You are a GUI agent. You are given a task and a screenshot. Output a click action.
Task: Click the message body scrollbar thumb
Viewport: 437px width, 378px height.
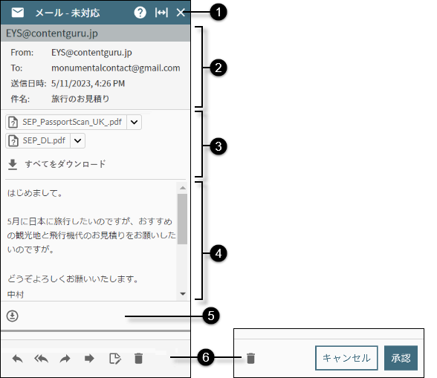[x=183, y=219]
